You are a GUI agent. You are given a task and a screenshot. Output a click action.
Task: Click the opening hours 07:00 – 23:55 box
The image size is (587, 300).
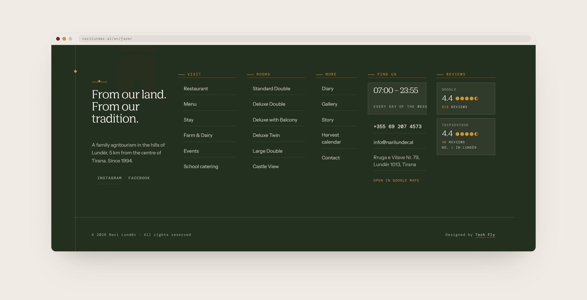[x=397, y=98]
